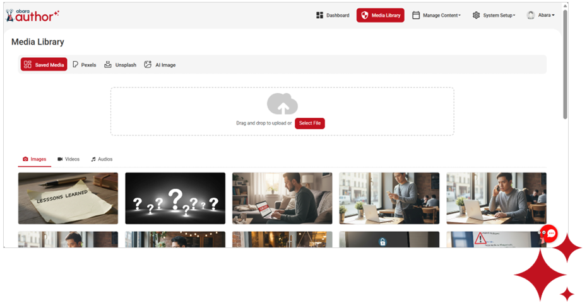The image size is (587, 306).
Task: Click the Media Library shield icon
Action: pyautogui.click(x=365, y=15)
